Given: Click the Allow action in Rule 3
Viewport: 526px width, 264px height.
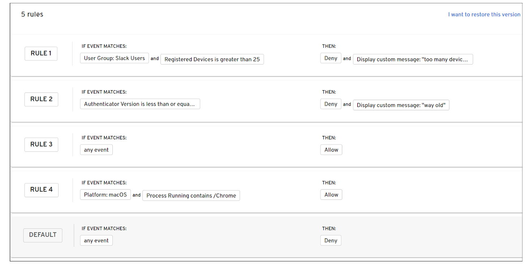Looking at the screenshot, I should coord(331,150).
